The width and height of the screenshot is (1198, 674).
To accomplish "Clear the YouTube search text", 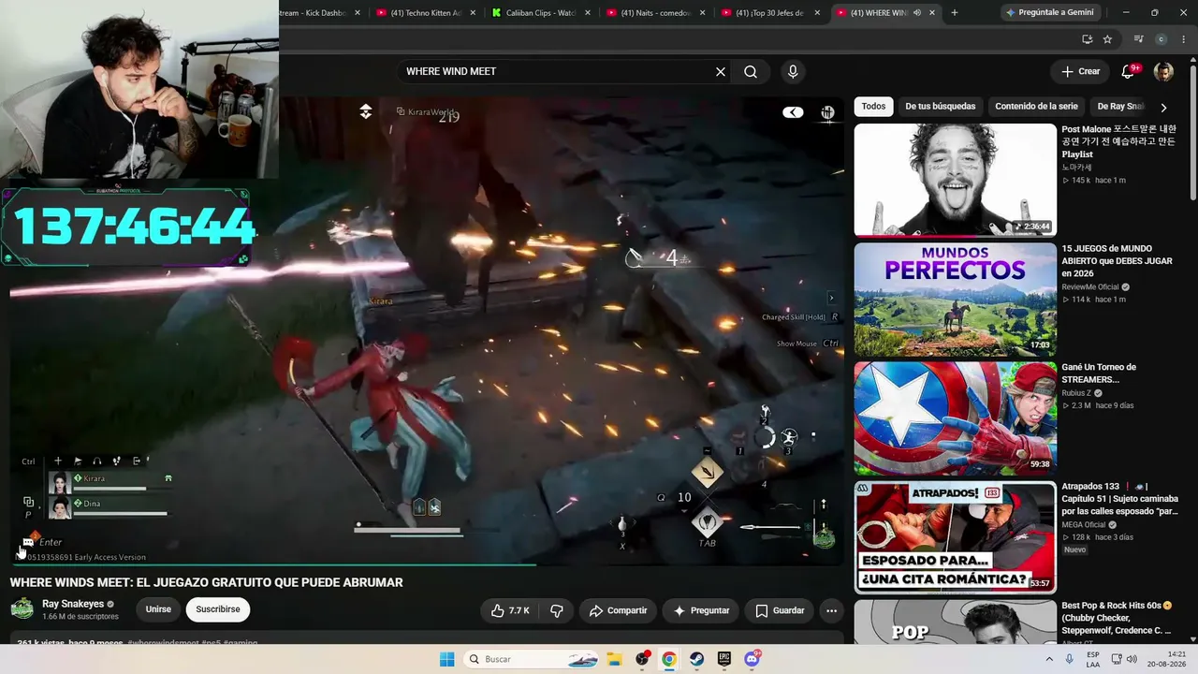I will tap(721, 72).
